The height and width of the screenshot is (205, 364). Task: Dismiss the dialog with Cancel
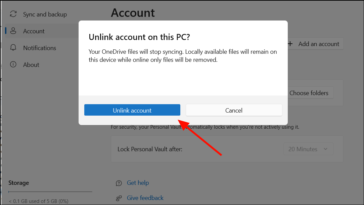(234, 110)
